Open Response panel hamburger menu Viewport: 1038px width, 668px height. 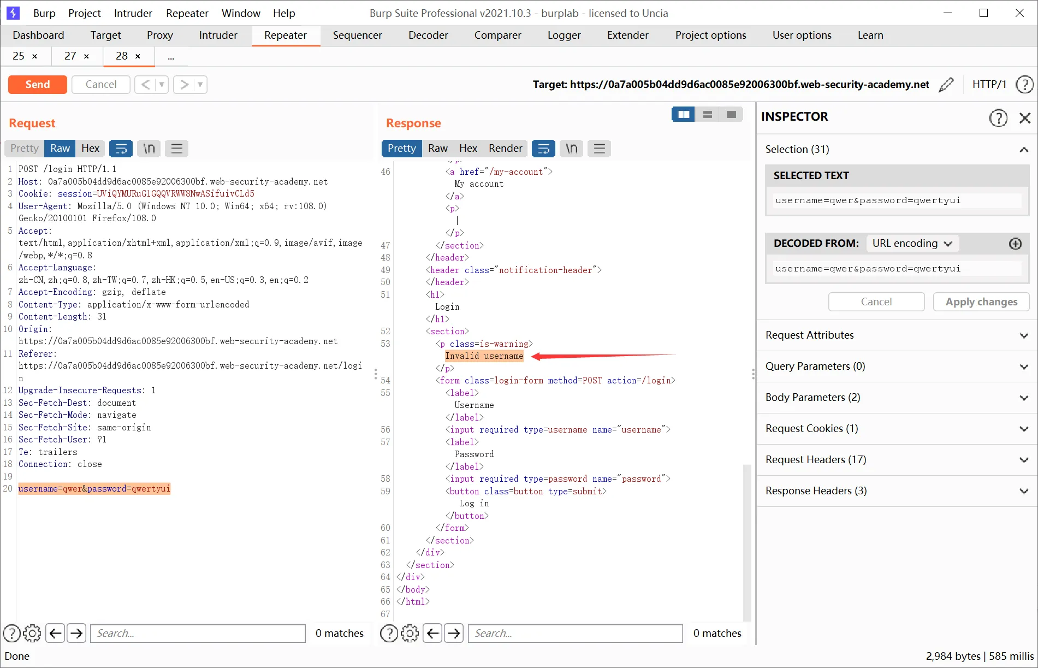[x=600, y=149]
